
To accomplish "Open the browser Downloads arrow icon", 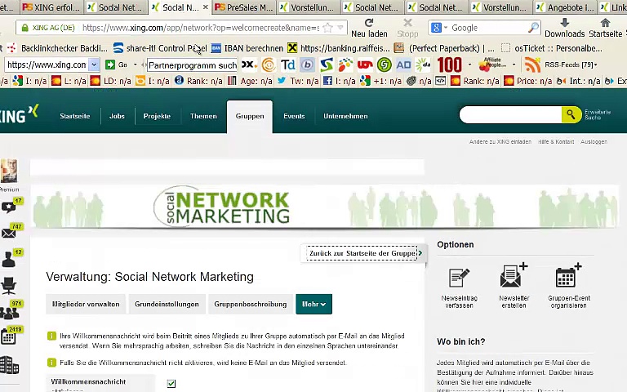I will (x=564, y=24).
